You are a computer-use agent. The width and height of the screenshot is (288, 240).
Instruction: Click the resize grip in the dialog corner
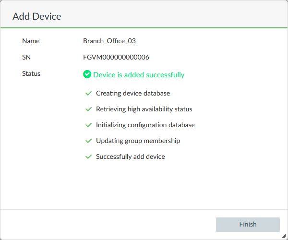coord(284,236)
